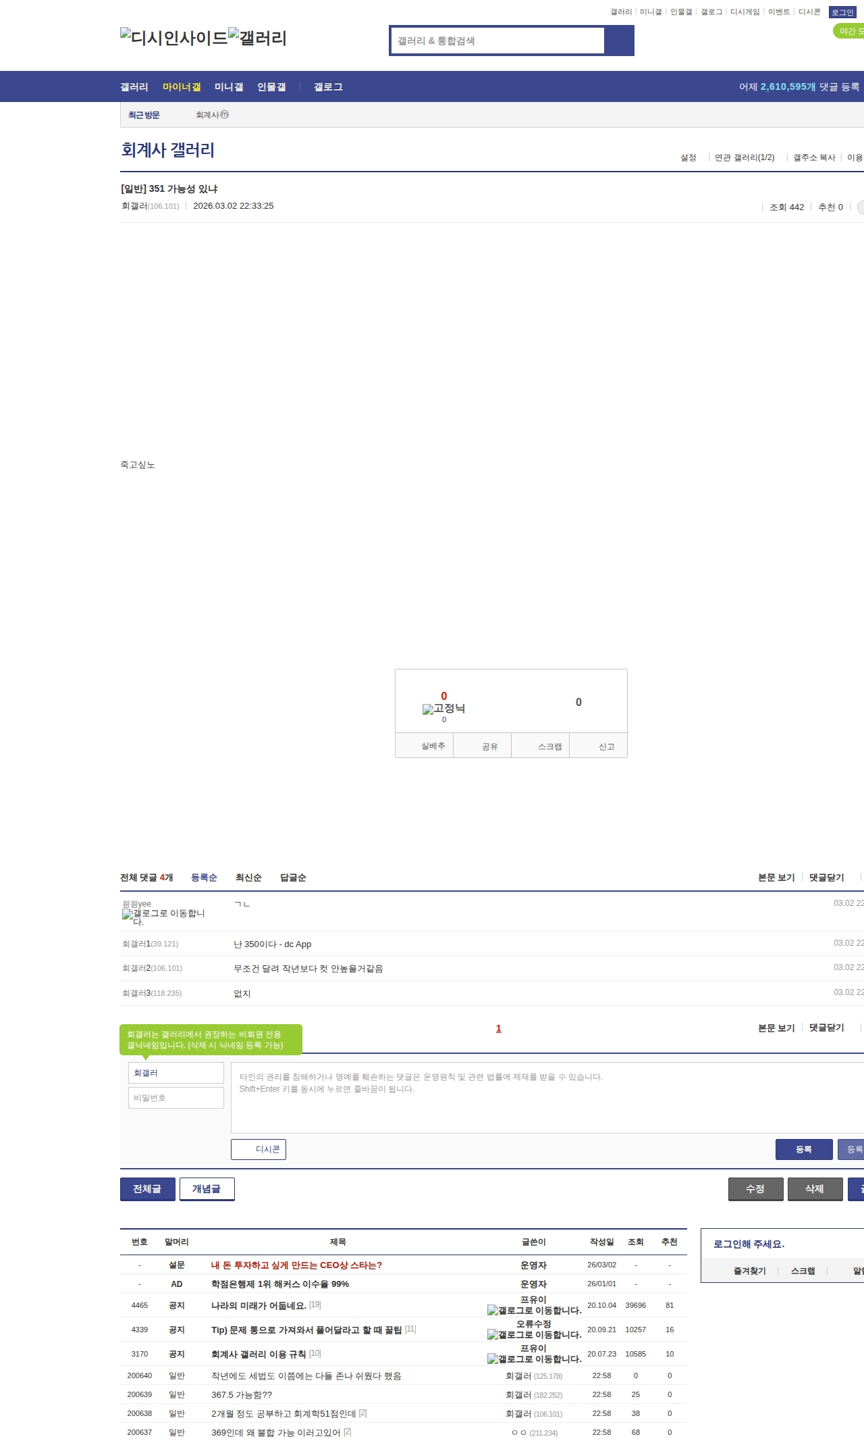Screen dimensions: 864x1441
Task: Open the 갤로그 item in the blue navigation bar
Action: point(328,86)
